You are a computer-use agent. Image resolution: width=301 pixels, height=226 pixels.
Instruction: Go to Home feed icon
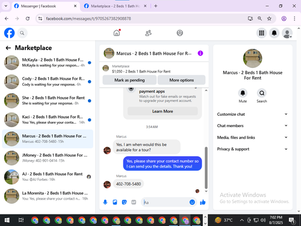[x=117, y=33]
